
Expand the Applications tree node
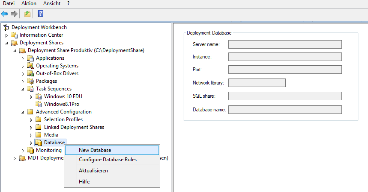coord(23,58)
